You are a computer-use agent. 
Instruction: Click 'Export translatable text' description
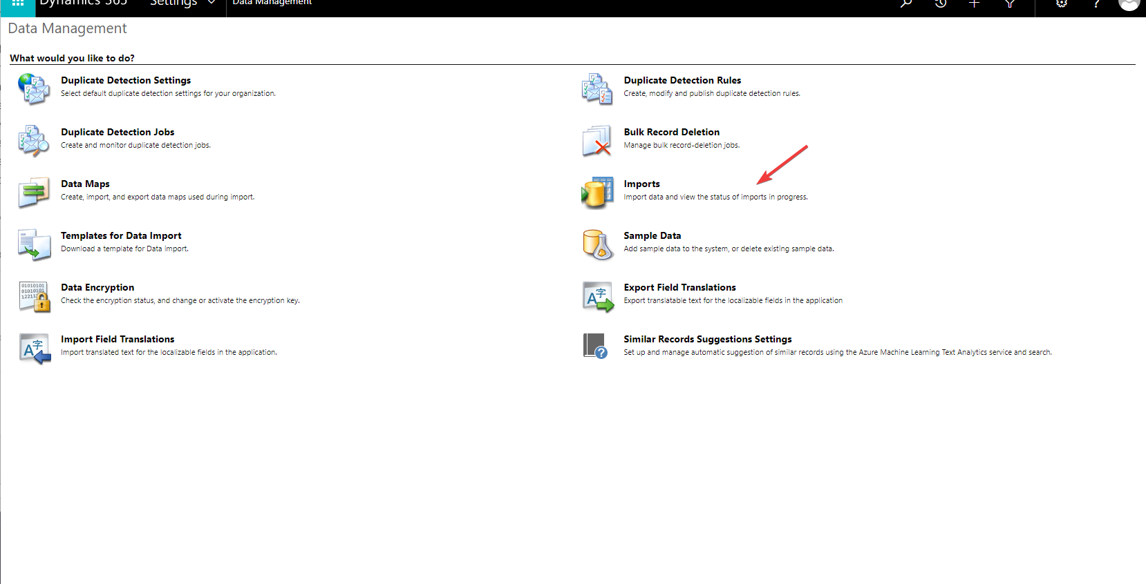[x=733, y=300]
